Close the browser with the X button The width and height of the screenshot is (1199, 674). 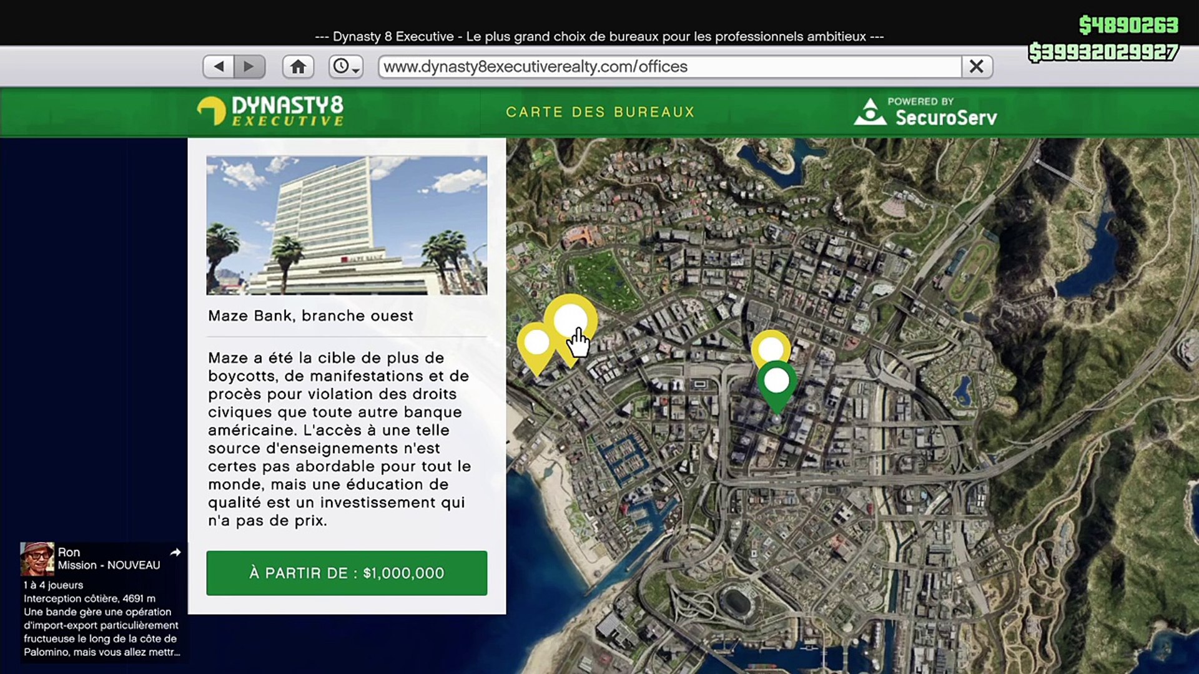(977, 66)
